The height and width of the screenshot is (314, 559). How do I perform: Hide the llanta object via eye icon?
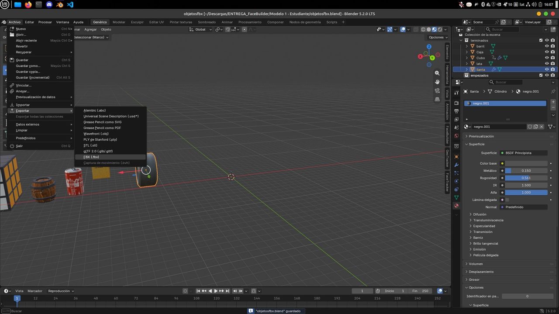[547, 69]
